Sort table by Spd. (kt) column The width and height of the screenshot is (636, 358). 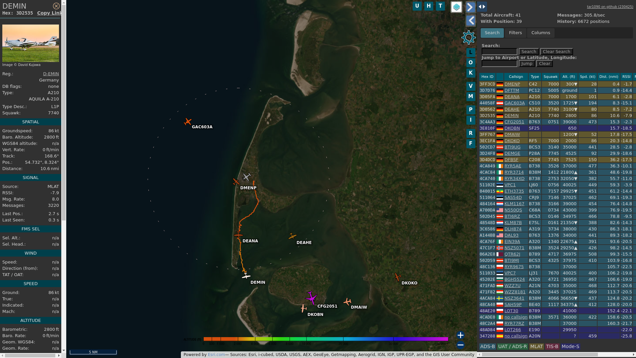point(588,77)
